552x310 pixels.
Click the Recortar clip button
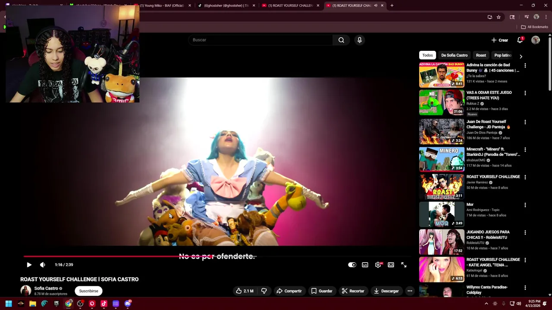pyautogui.click(x=353, y=291)
